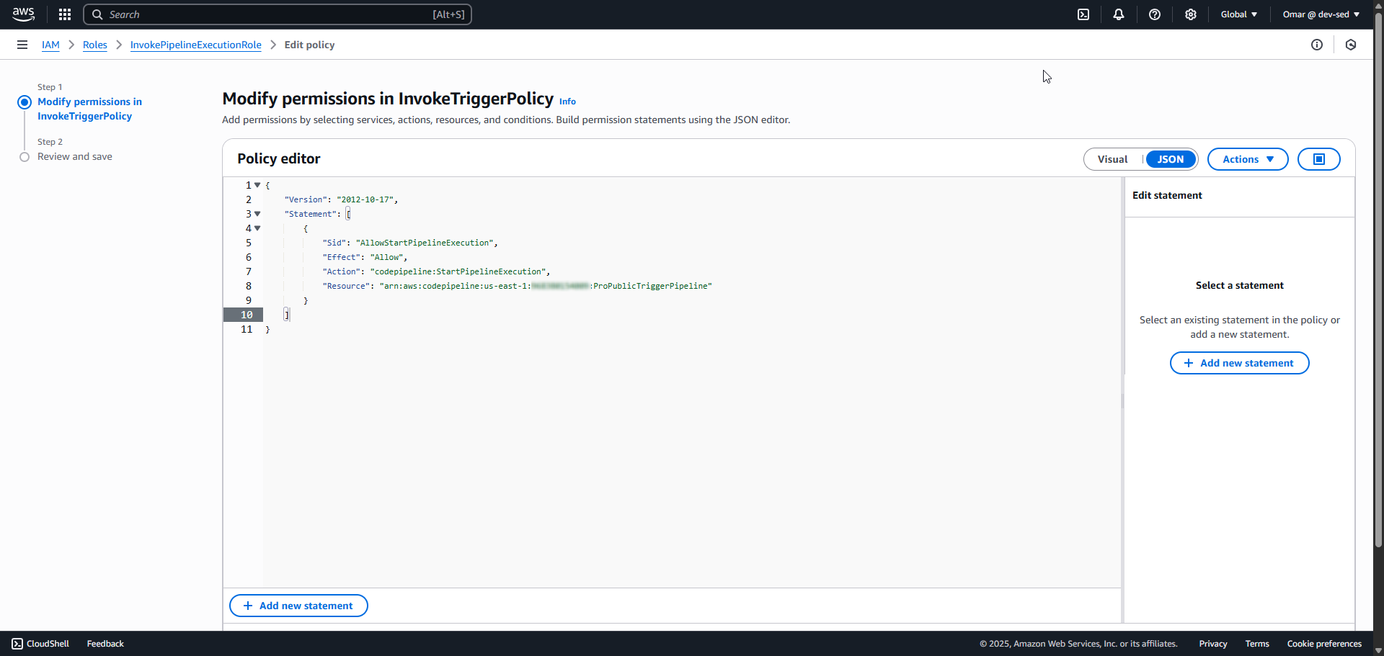Click the "Resource" ARN line
Screen dimensions: 1384x656
click(517, 286)
